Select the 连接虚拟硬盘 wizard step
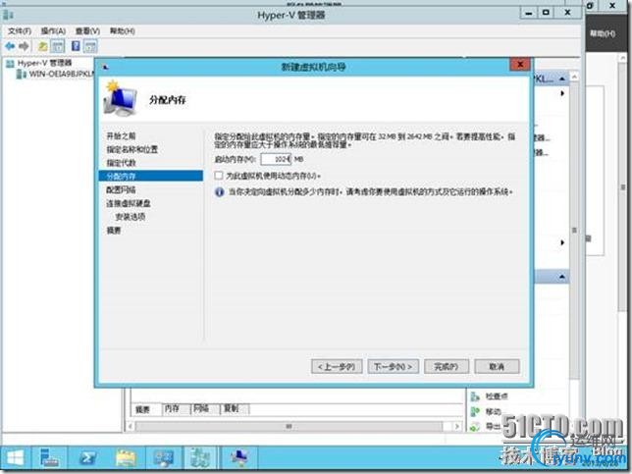The width and height of the screenshot is (632, 474). [129, 203]
